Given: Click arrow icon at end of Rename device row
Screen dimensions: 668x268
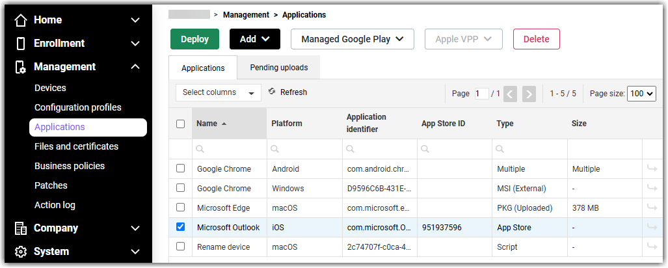Looking at the screenshot, I should [x=652, y=247].
